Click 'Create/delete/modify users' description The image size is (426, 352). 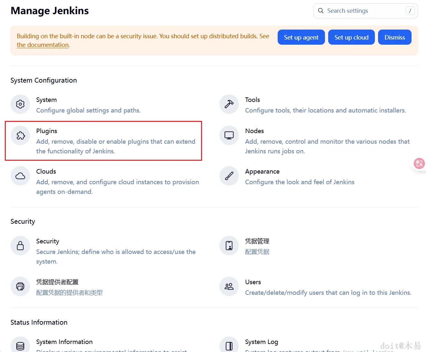point(328,293)
